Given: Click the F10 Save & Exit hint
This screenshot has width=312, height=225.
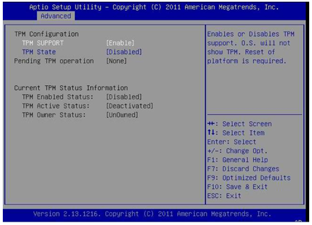Looking at the screenshot, I should (x=238, y=187).
